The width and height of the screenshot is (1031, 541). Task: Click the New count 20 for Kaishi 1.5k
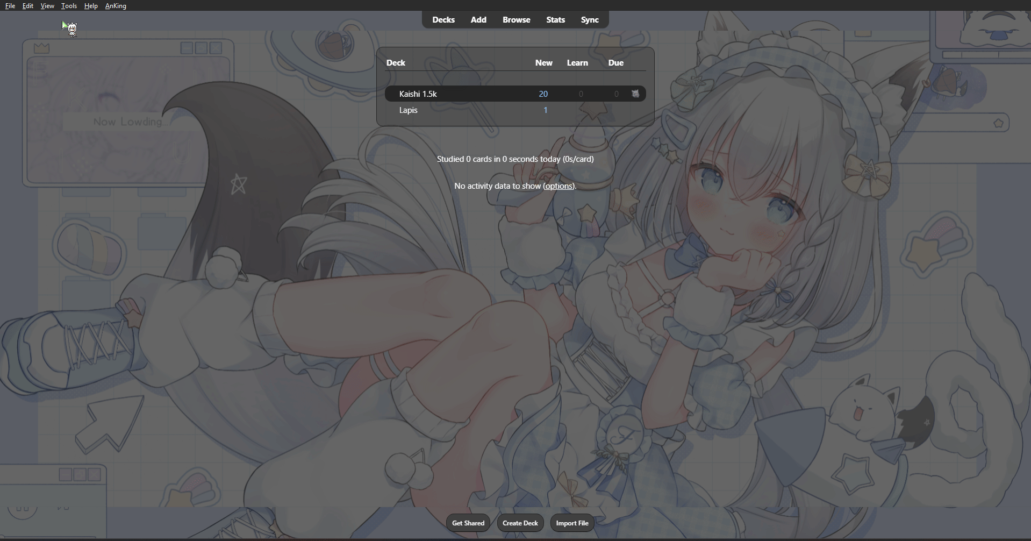tap(543, 94)
